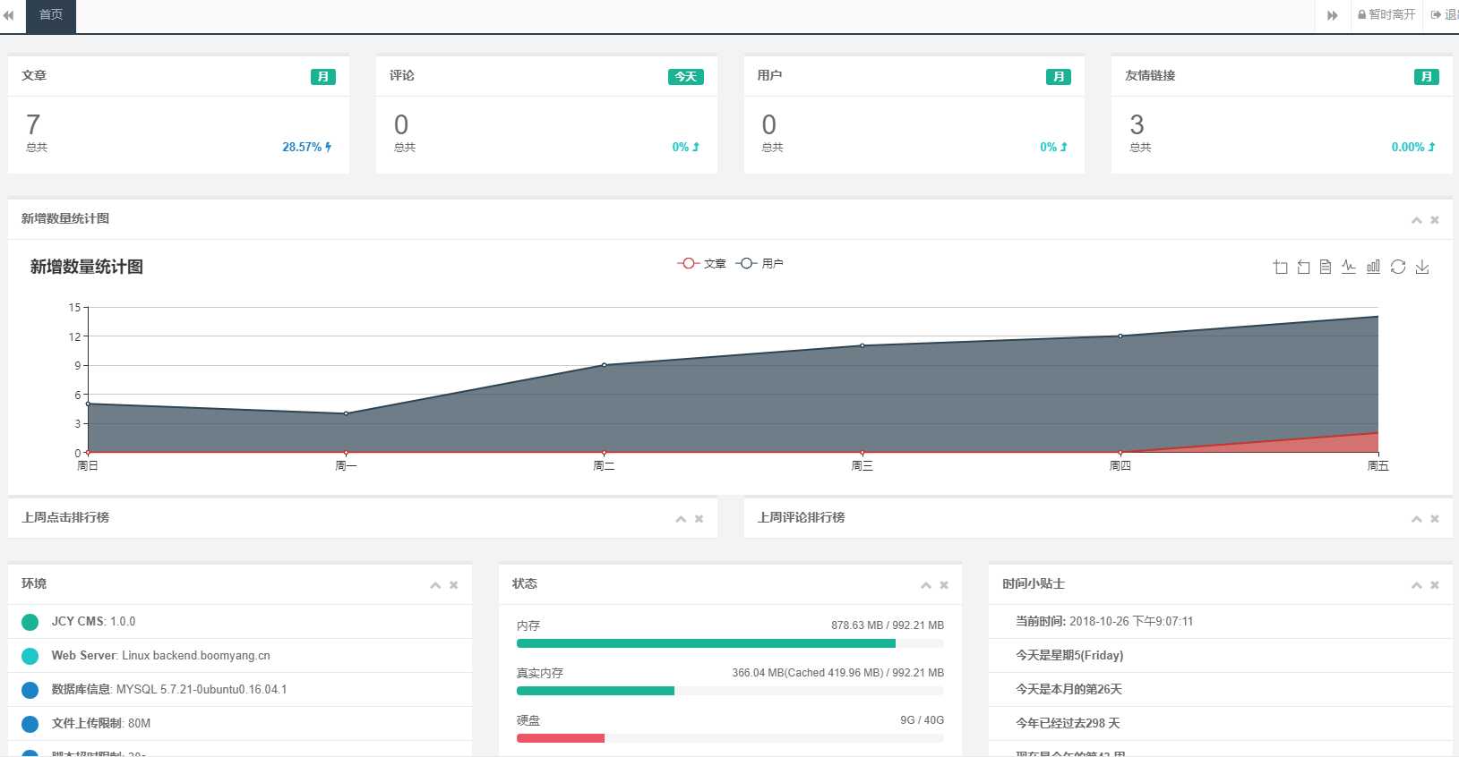
Task: Switch chart to line type icon
Action: (x=1349, y=267)
